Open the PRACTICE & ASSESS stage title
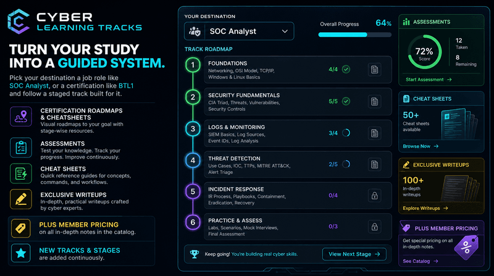 (235, 220)
